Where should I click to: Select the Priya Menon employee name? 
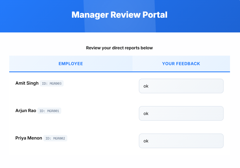[x=29, y=138]
